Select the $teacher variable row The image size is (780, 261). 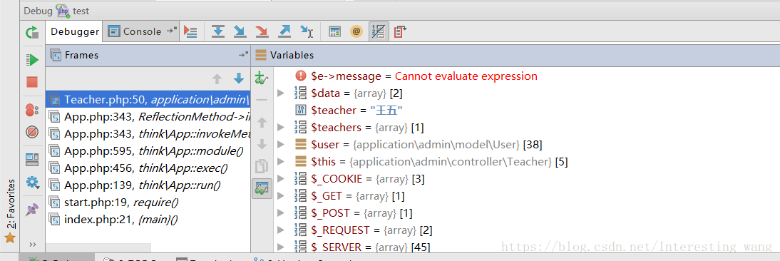pyautogui.click(x=527, y=111)
